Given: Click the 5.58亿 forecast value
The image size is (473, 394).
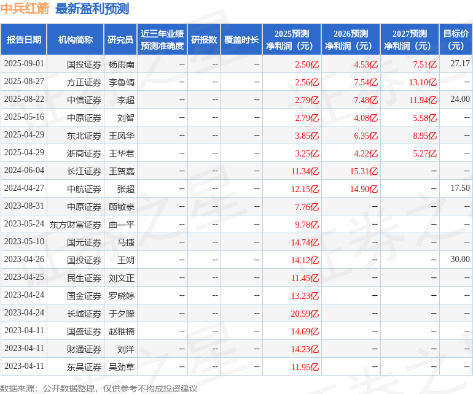Looking at the screenshot, I should tap(424, 118).
